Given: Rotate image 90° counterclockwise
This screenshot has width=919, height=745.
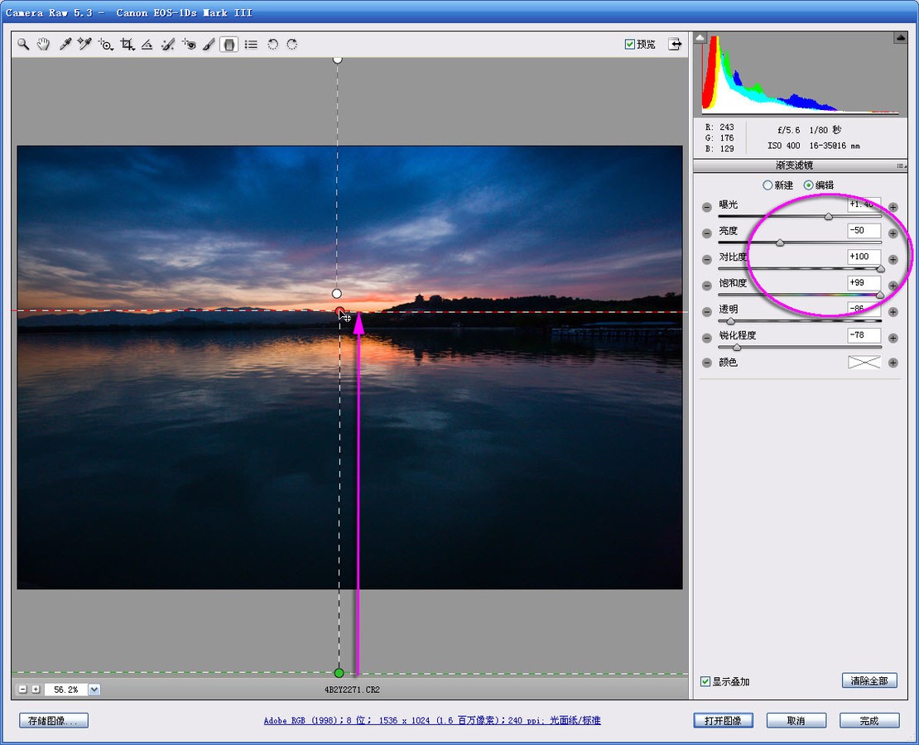Looking at the screenshot, I should [272, 45].
